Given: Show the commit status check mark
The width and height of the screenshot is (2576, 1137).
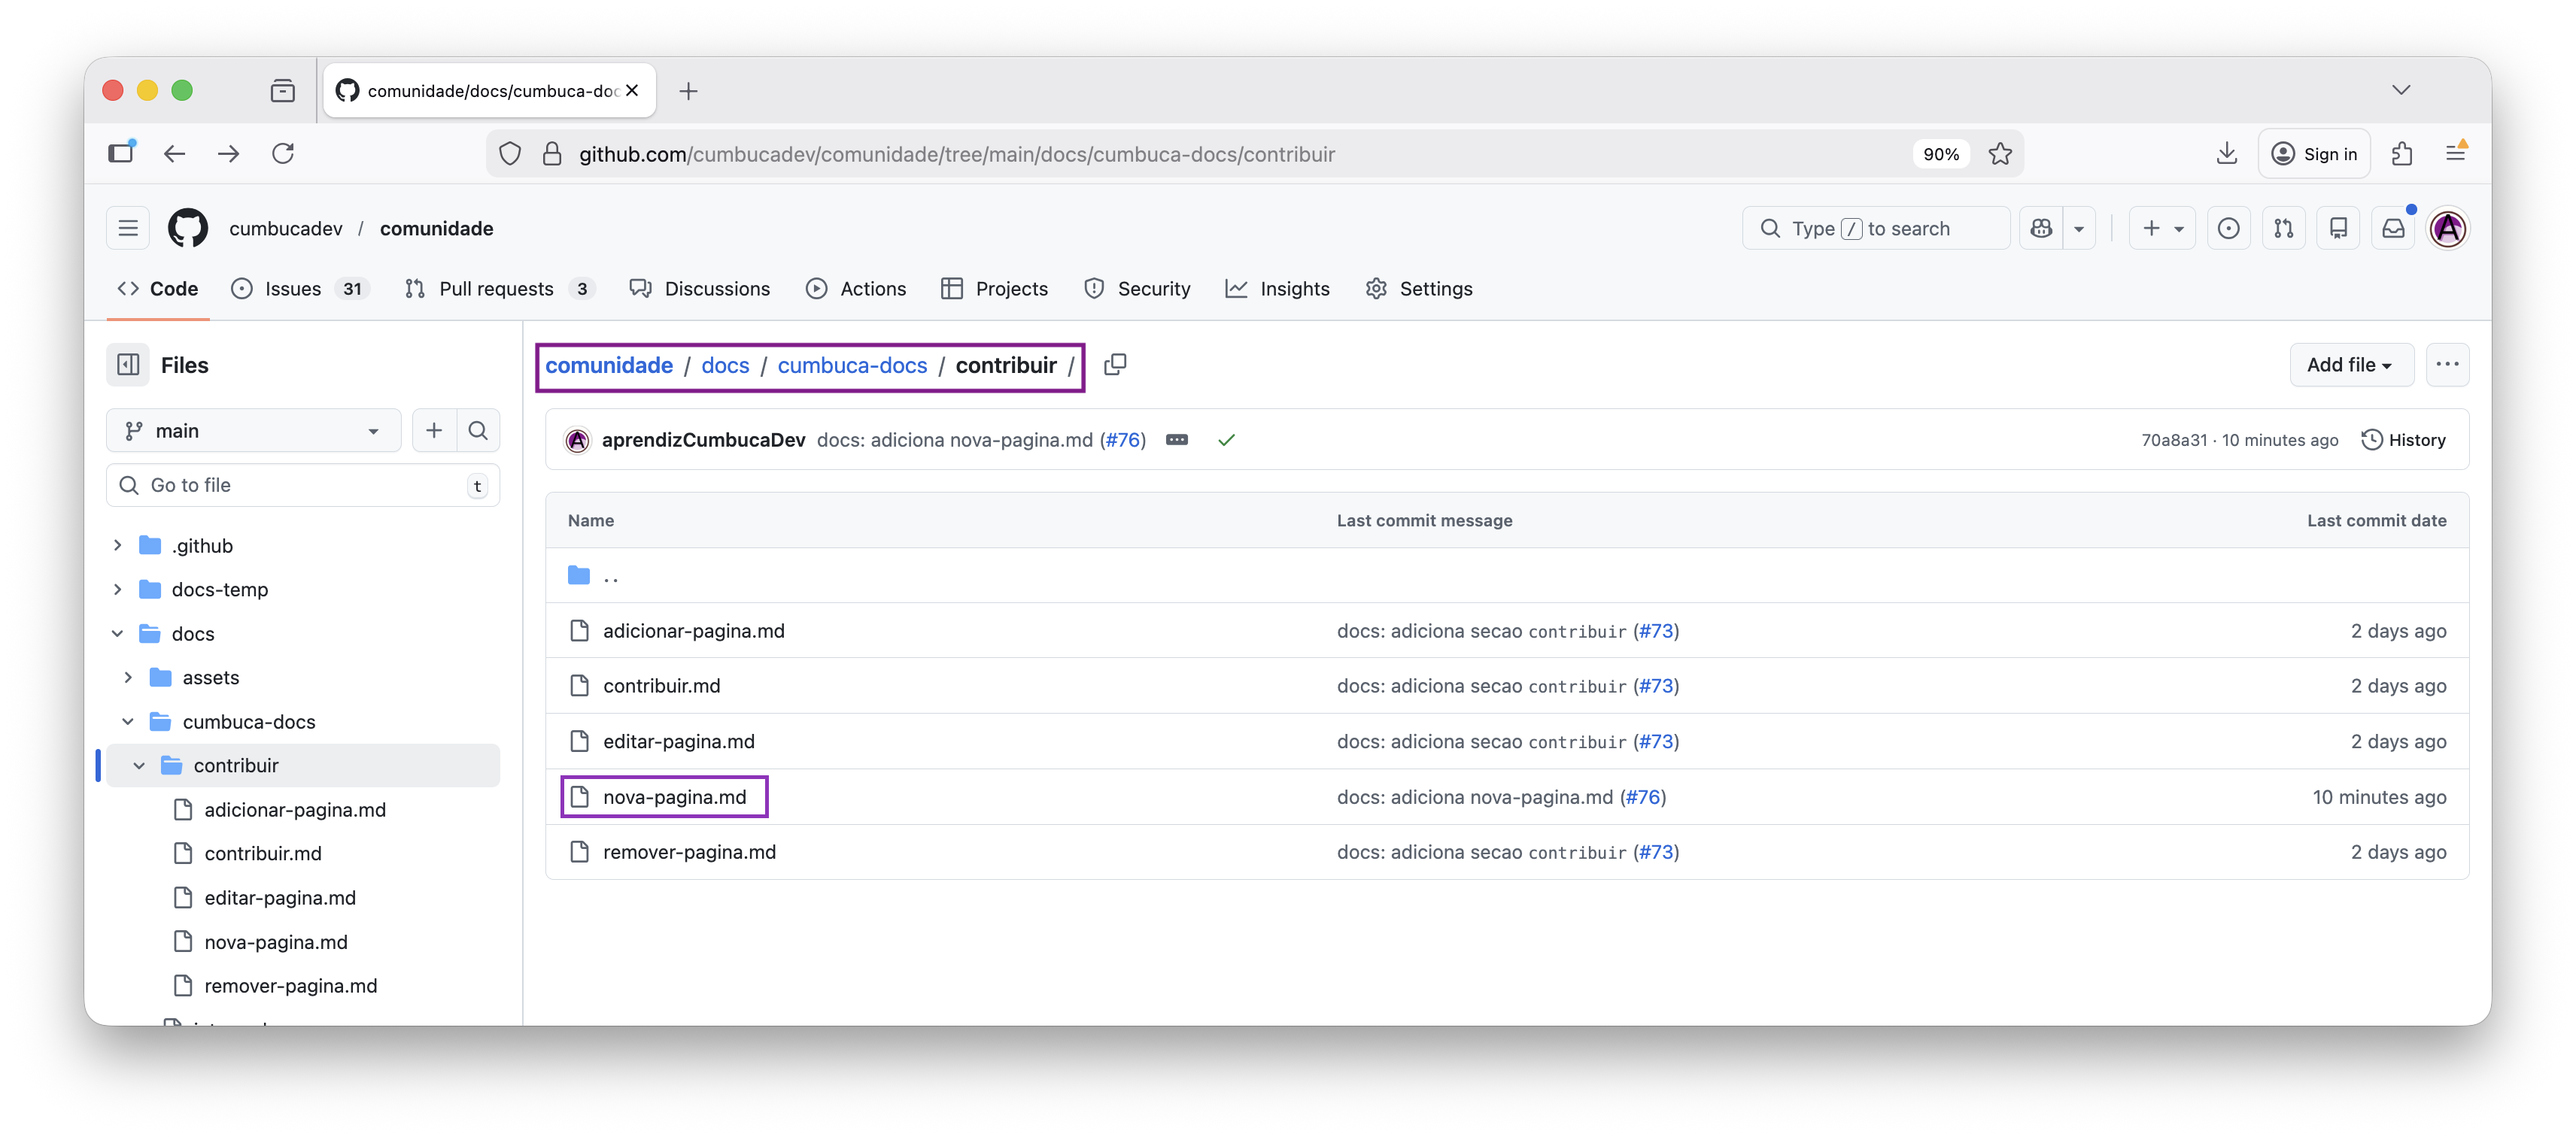Looking at the screenshot, I should point(1226,440).
